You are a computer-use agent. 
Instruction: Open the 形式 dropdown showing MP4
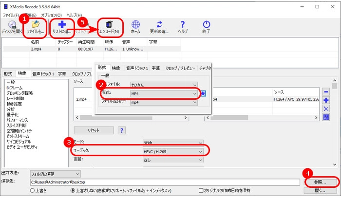164,93
